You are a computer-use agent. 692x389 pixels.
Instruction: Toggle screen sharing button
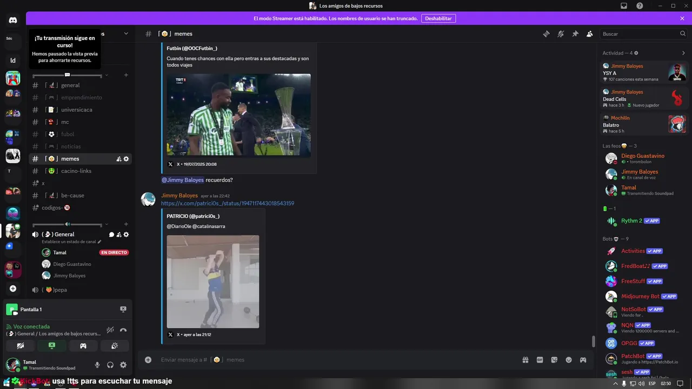coord(52,346)
